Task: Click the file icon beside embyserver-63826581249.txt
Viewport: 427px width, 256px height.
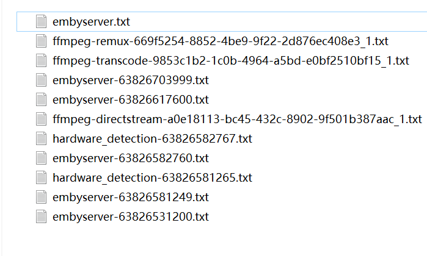Action: coord(42,197)
